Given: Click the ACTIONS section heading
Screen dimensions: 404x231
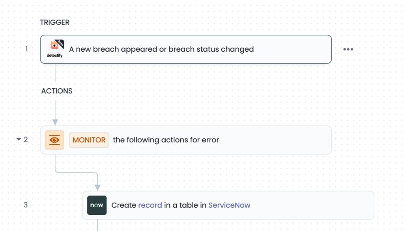Looking at the screenshot, I should (x=57, y=91).
